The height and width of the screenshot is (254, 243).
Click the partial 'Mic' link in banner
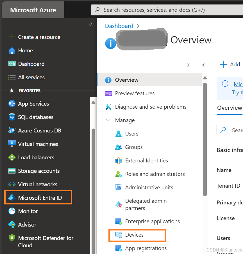[x=238, y=84]
